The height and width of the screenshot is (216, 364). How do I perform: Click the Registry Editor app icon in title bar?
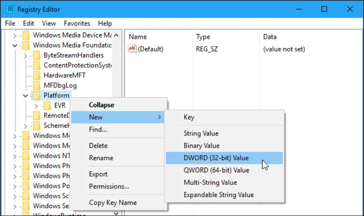tap(10, 10)
